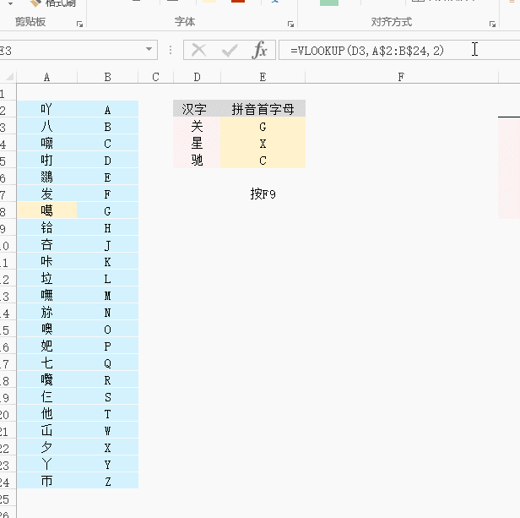Screen dimensions: 520x518
Task: Select column D header
Action: tap(197, 77)
